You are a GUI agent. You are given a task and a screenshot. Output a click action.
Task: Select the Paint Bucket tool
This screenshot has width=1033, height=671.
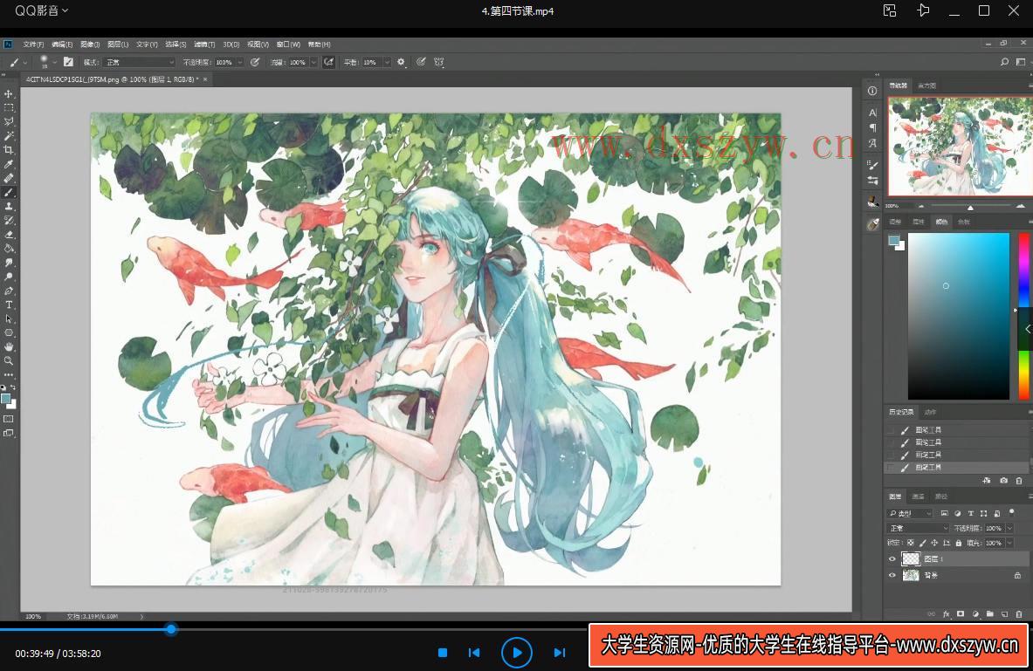[x=9, y=249]
